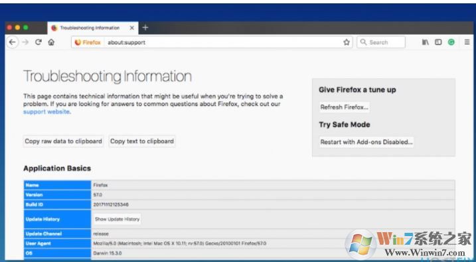
Task: Open the hamburger application menu
Action: pyautogui.click(x=467, y=42)
